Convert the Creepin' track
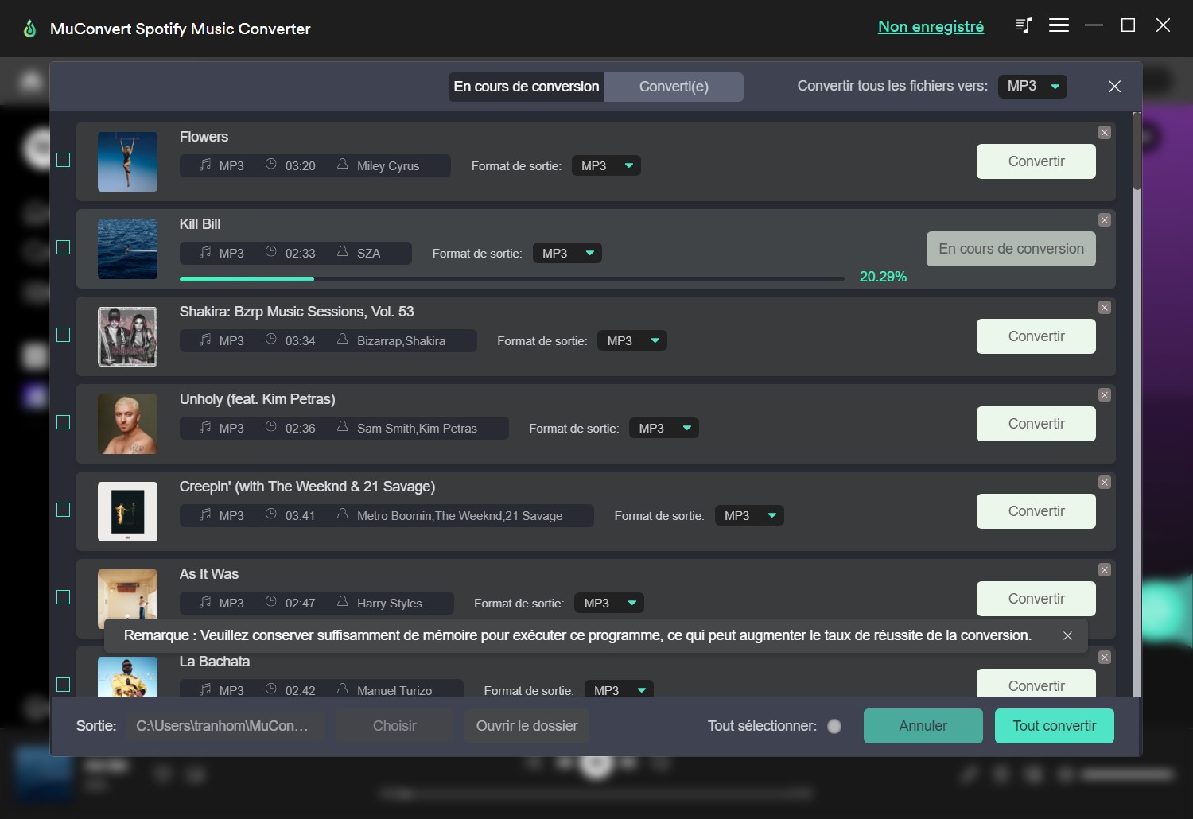1193x819 pixels. click(x=1036, y=511)
